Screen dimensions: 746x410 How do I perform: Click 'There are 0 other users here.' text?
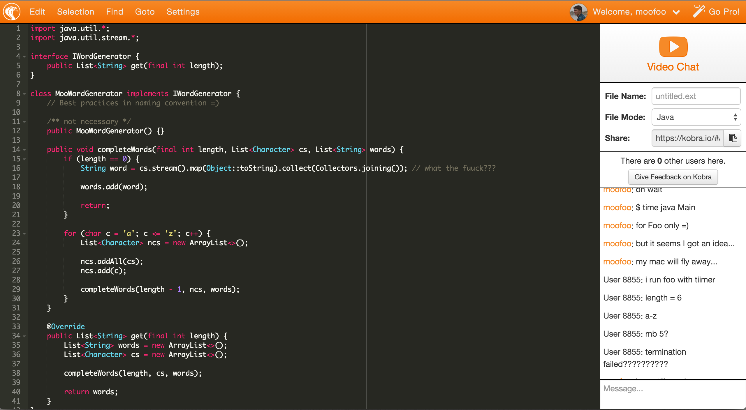click(673, 161)
